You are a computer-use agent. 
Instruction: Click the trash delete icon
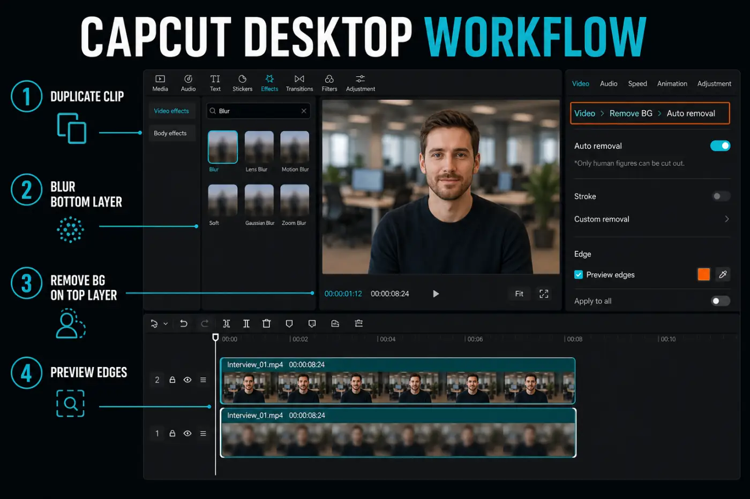tap(266, 324)
